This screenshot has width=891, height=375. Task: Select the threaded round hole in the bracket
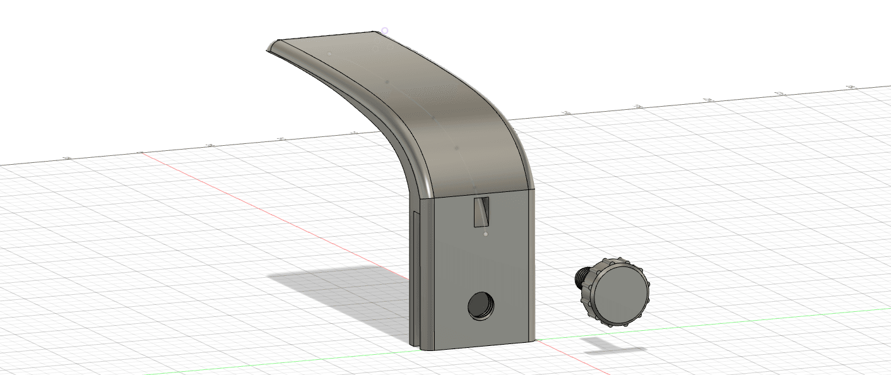pyautogui.click(x=481, y=307)
